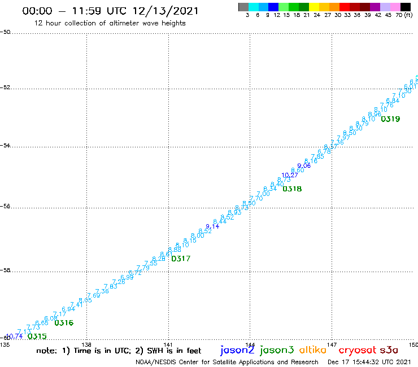Click the 0318 time marker
Image resolution: width=418 pixels, height=367 pixels.
point(292,189)
